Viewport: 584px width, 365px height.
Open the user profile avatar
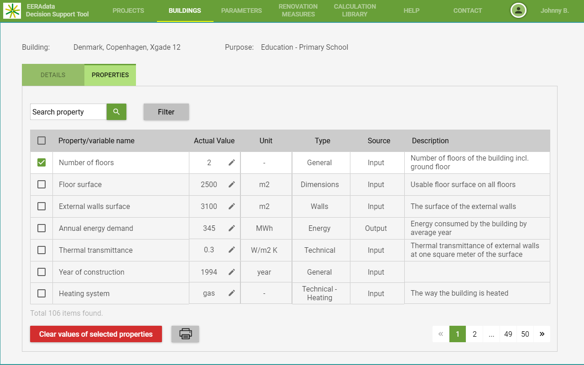(x=518, y=10)
